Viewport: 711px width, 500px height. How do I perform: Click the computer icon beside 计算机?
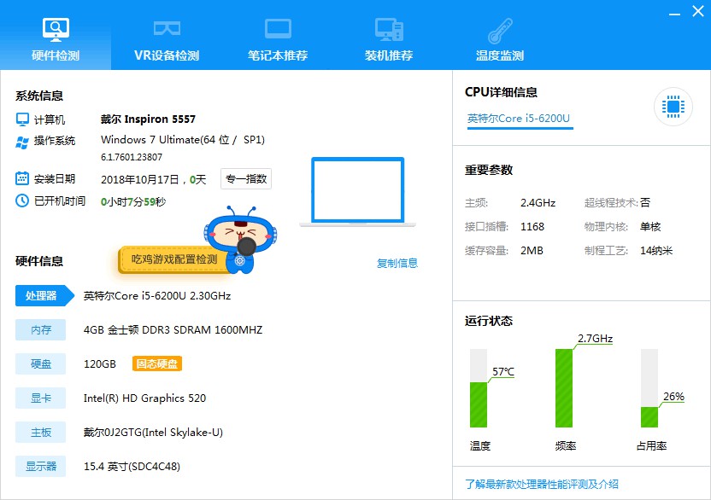tap(22, 119)
